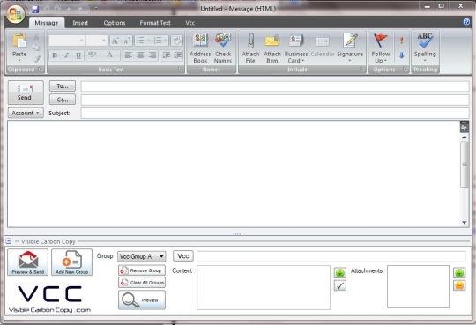
Task: Click the Send button
Action: pyautogui.click(x=26, y=92)
